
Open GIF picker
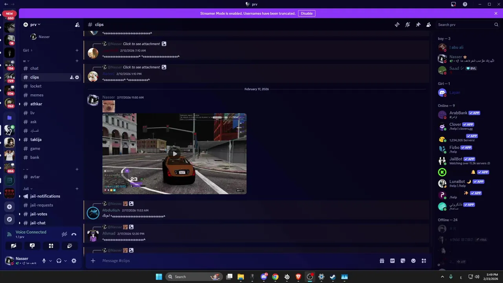[392, 261]
